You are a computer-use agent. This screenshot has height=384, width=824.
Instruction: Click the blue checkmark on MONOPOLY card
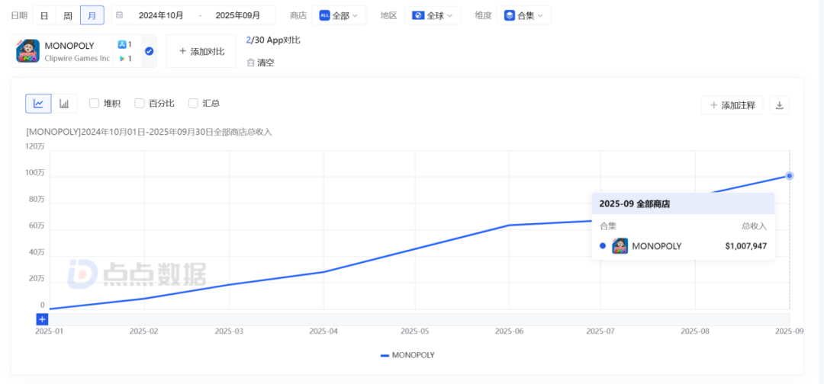tap(150, 51)
